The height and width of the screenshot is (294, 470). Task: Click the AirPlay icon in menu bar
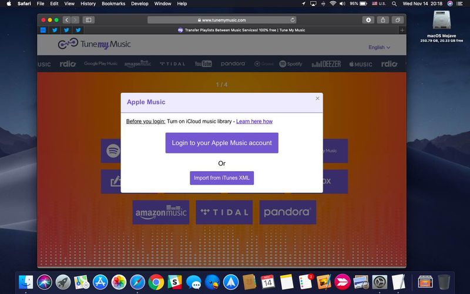coord(313,4)
